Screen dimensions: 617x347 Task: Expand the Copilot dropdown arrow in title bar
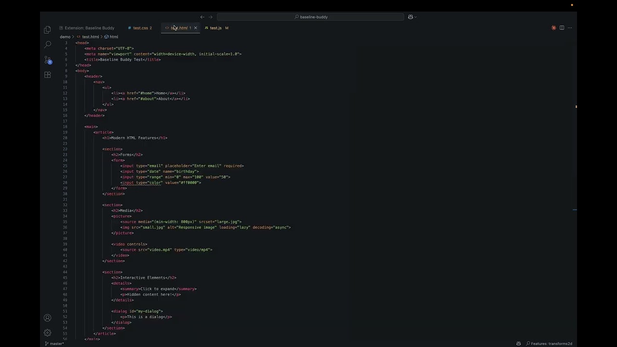pos(416,17)
